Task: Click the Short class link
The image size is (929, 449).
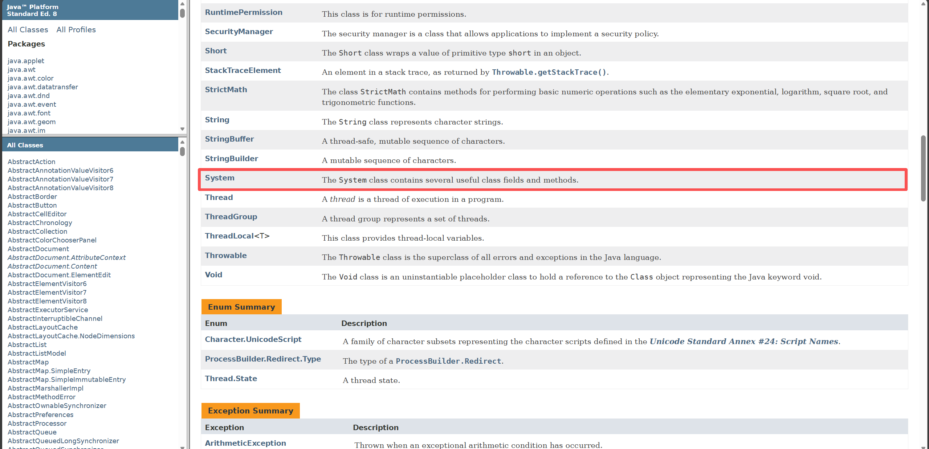Action: pos(216,51)
